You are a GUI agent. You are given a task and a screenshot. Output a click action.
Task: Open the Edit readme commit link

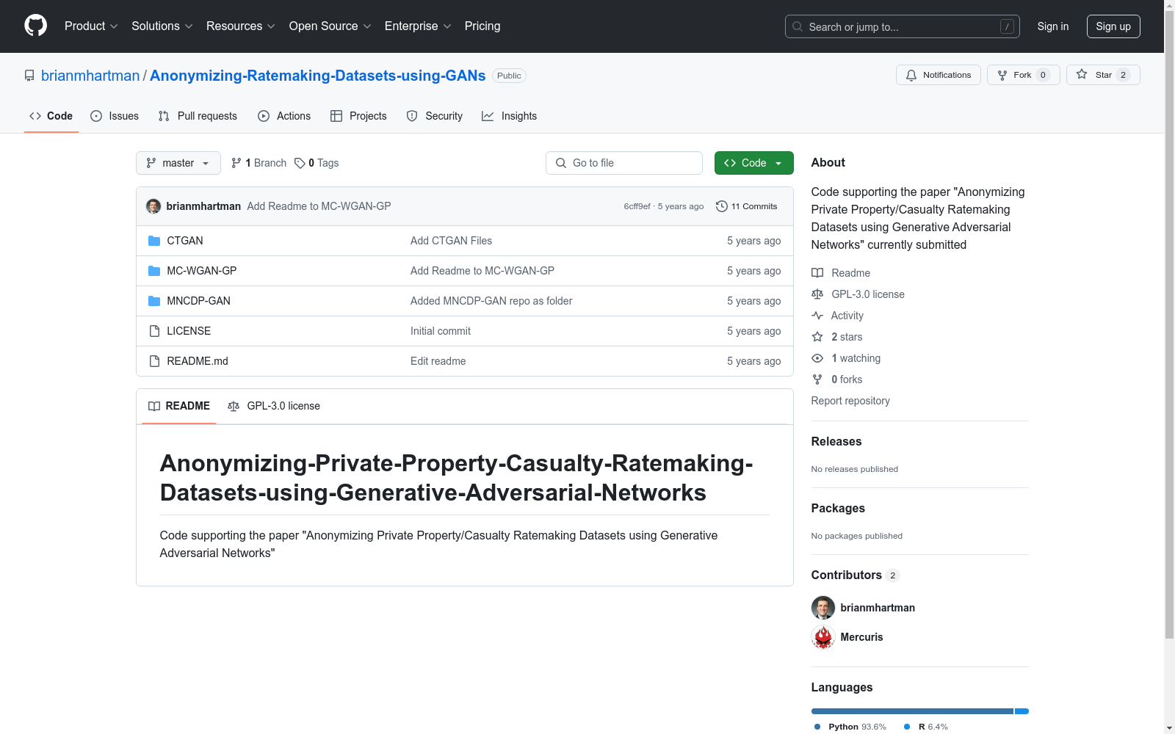438,361
